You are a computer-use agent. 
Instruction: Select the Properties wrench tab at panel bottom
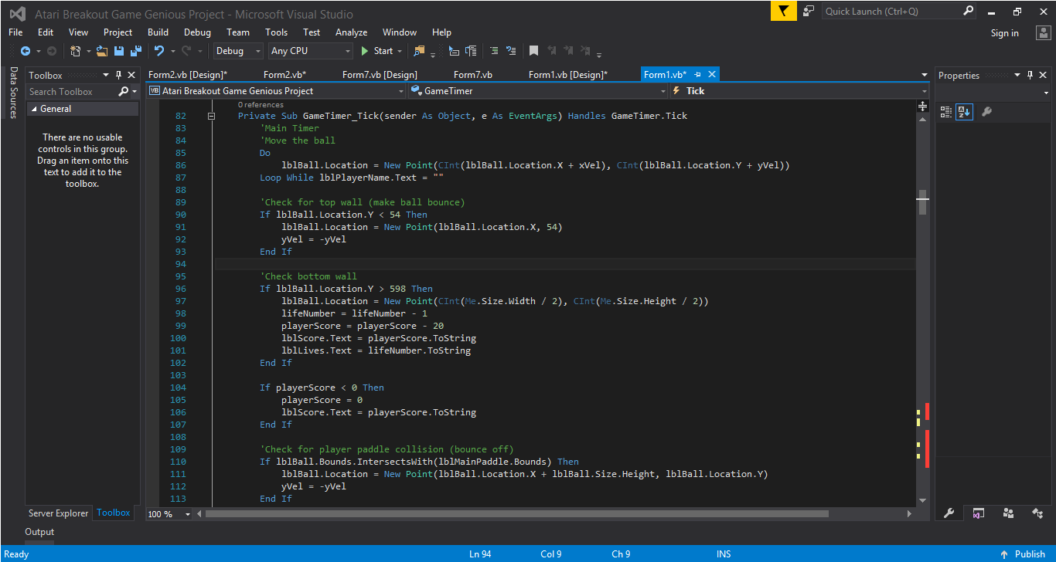click(x=949, y=513)
